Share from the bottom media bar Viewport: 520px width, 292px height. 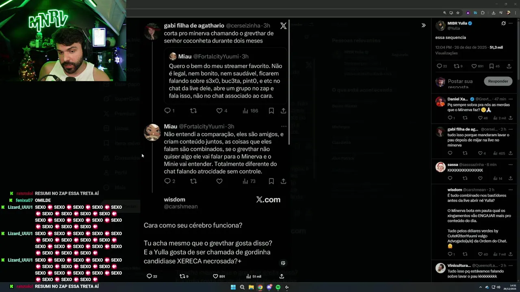pos(282,276)
